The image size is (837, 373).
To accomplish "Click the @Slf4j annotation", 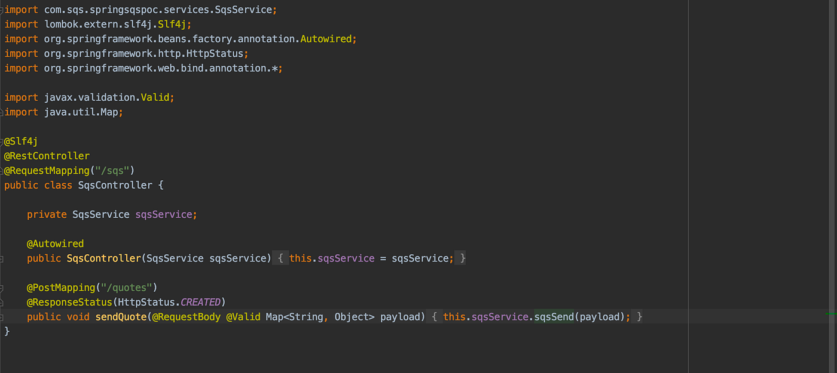I will 21,141.
